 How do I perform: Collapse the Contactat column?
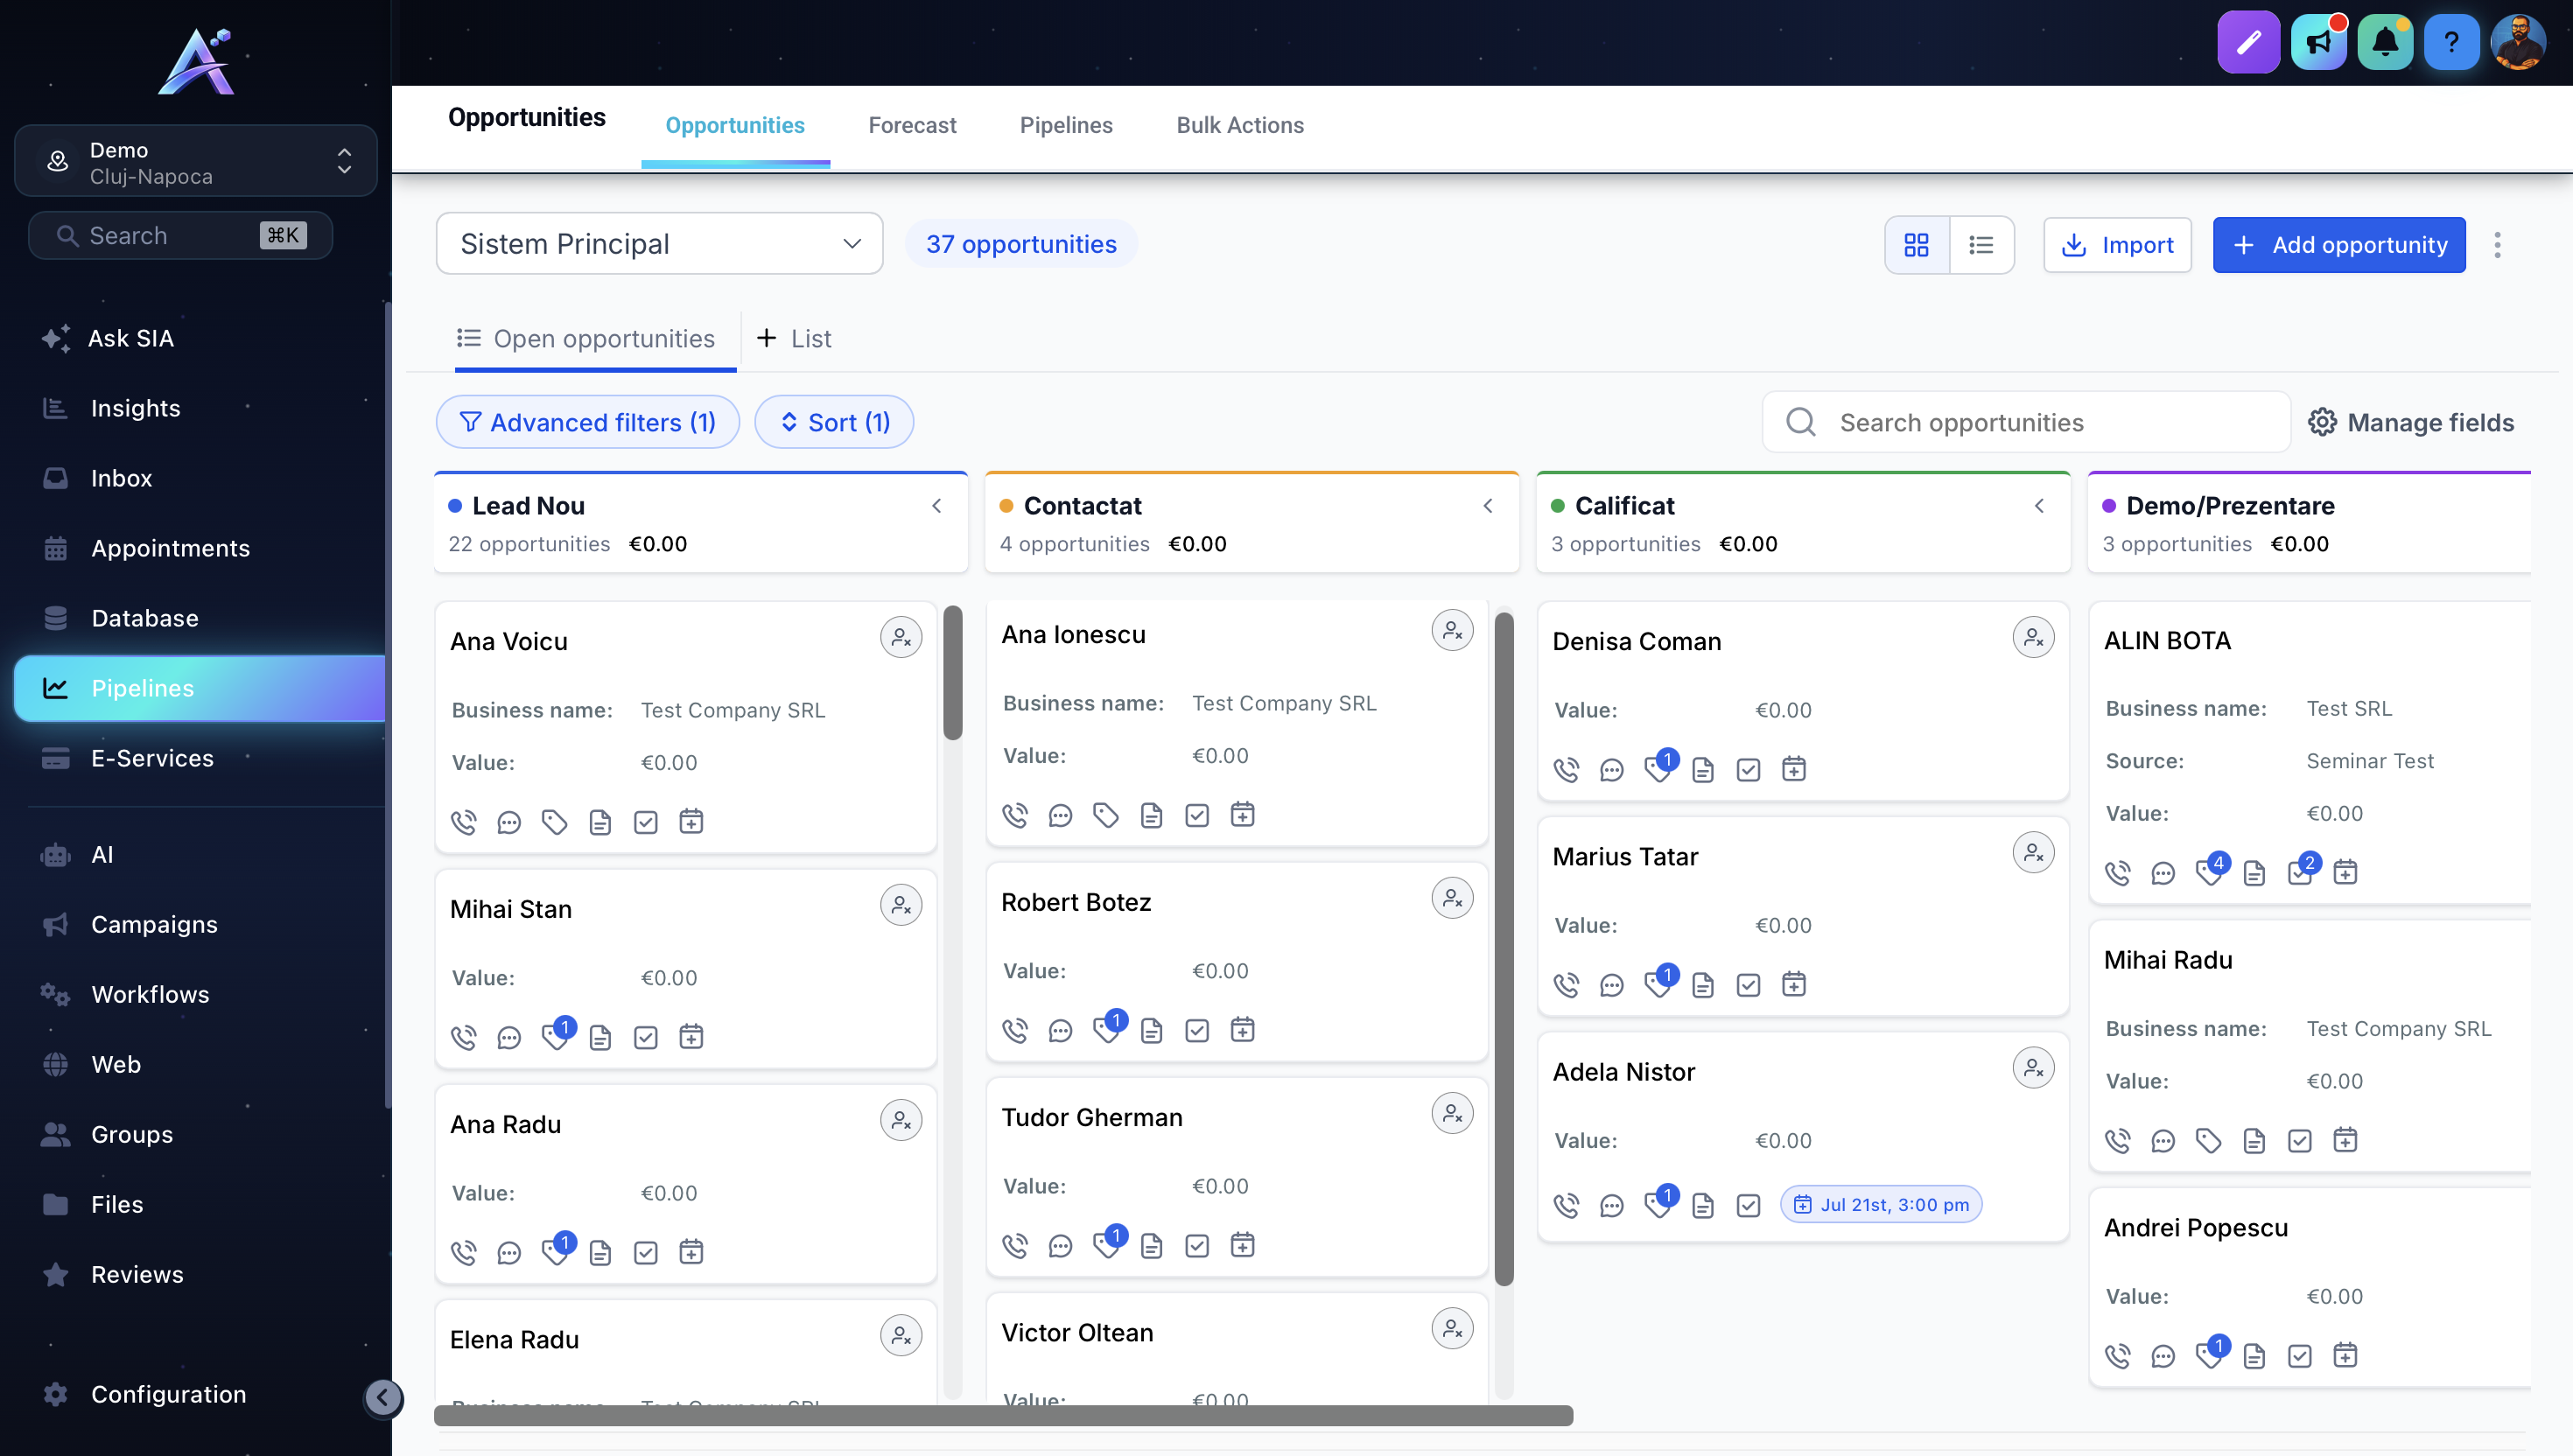coord(1488,506)
